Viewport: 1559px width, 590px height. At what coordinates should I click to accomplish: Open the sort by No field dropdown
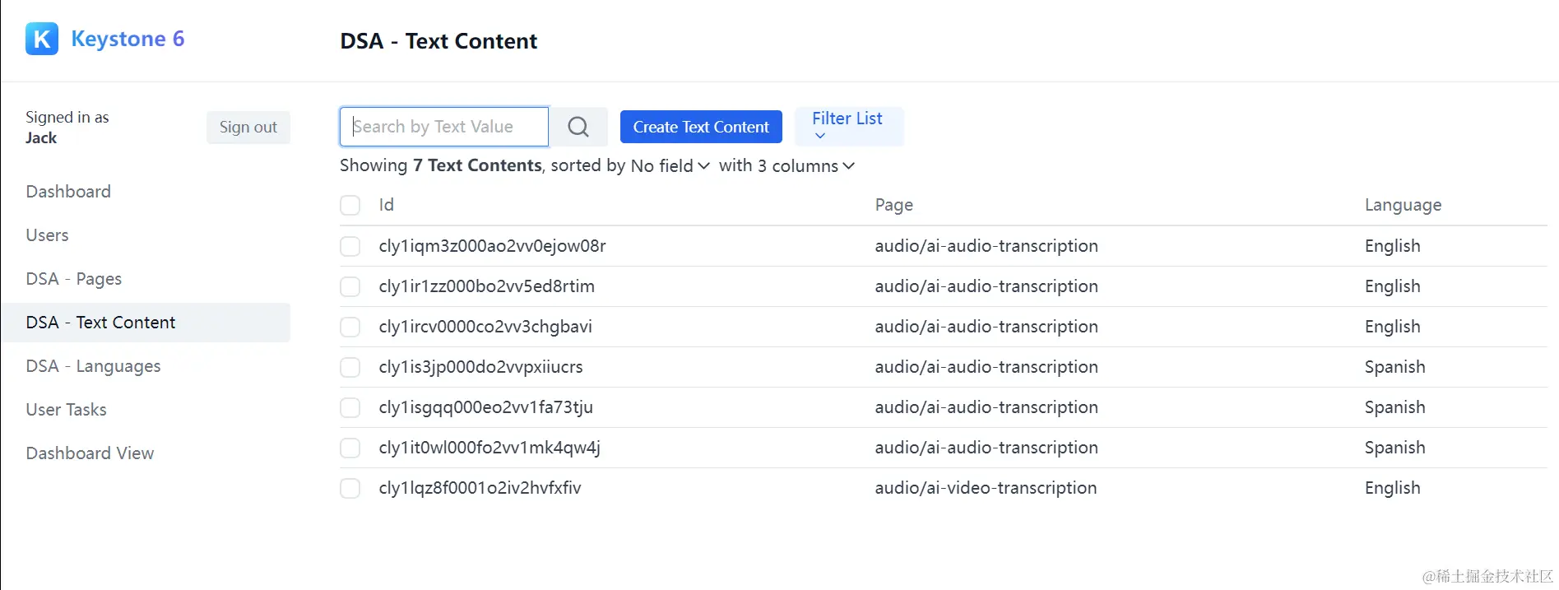click(670, 166)
